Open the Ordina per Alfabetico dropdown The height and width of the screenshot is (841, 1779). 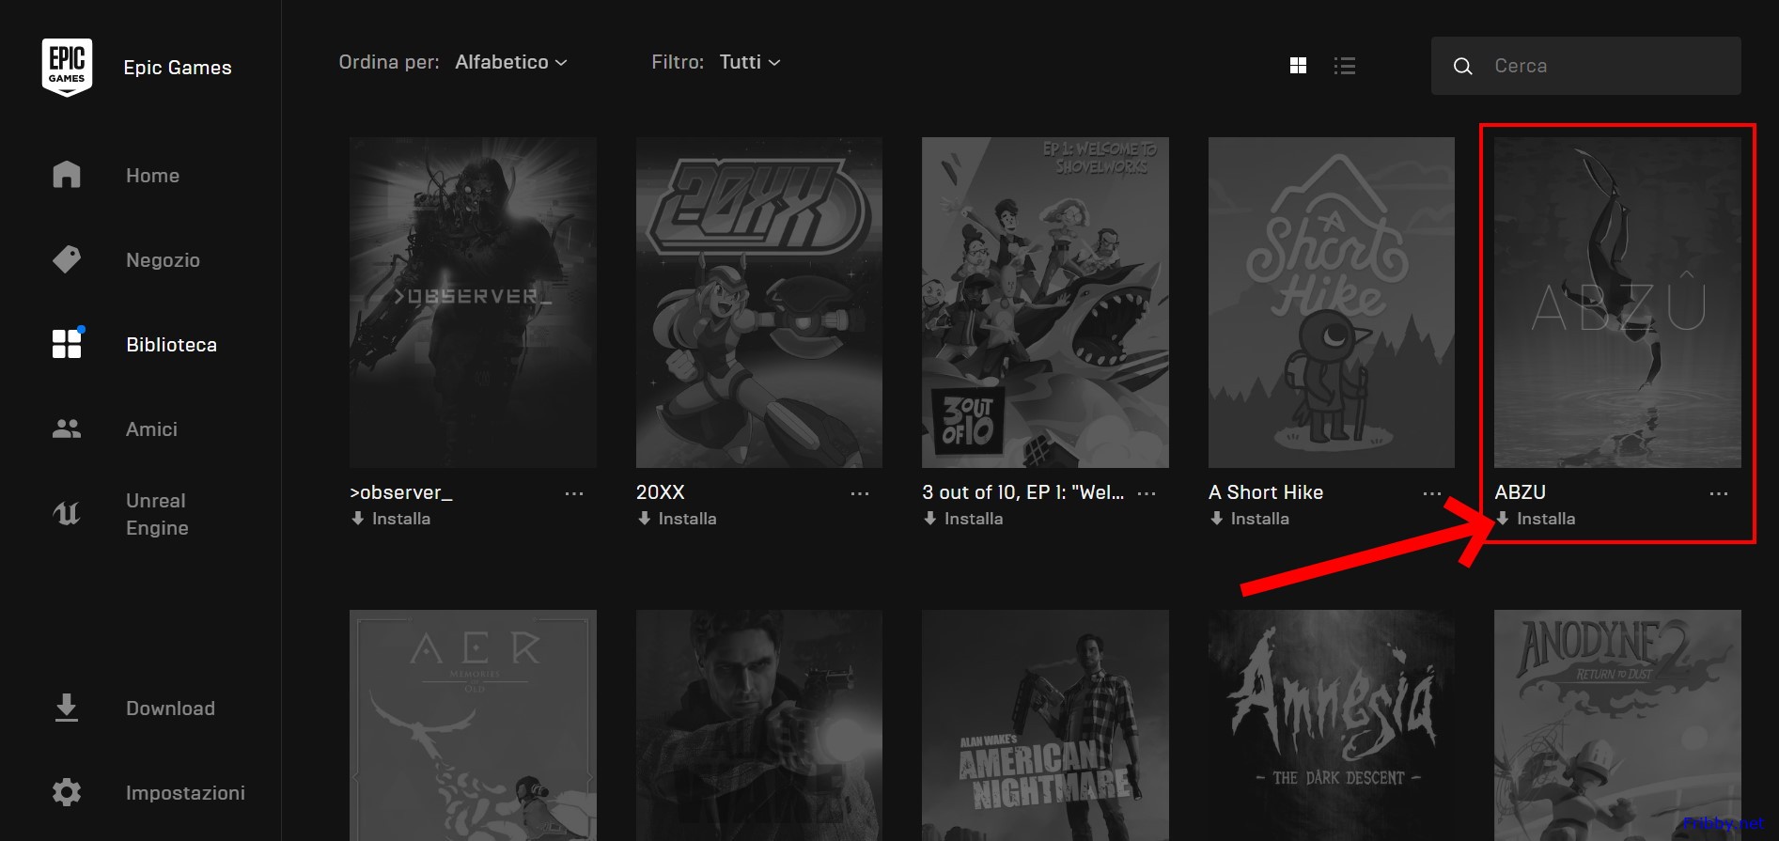click(511, 62)
